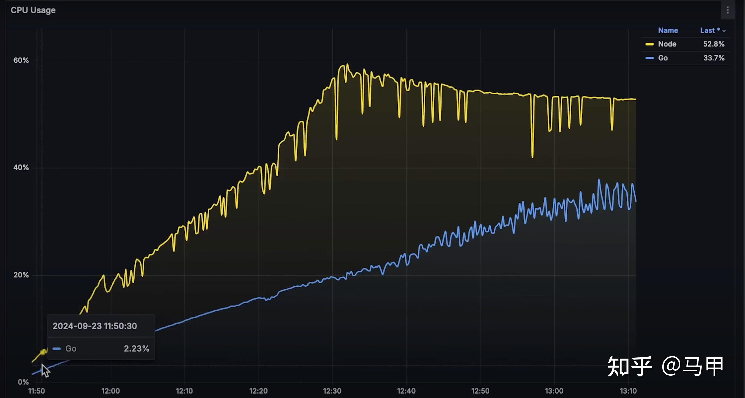
Task: Click the 13:00 x-axis time label
Action: tap(554, 391)
